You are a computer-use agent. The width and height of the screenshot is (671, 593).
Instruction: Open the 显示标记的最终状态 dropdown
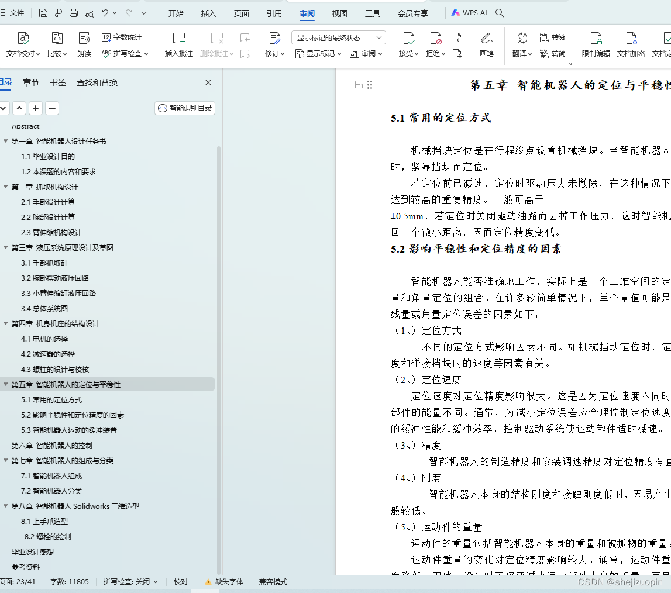(x=339, y=37)
